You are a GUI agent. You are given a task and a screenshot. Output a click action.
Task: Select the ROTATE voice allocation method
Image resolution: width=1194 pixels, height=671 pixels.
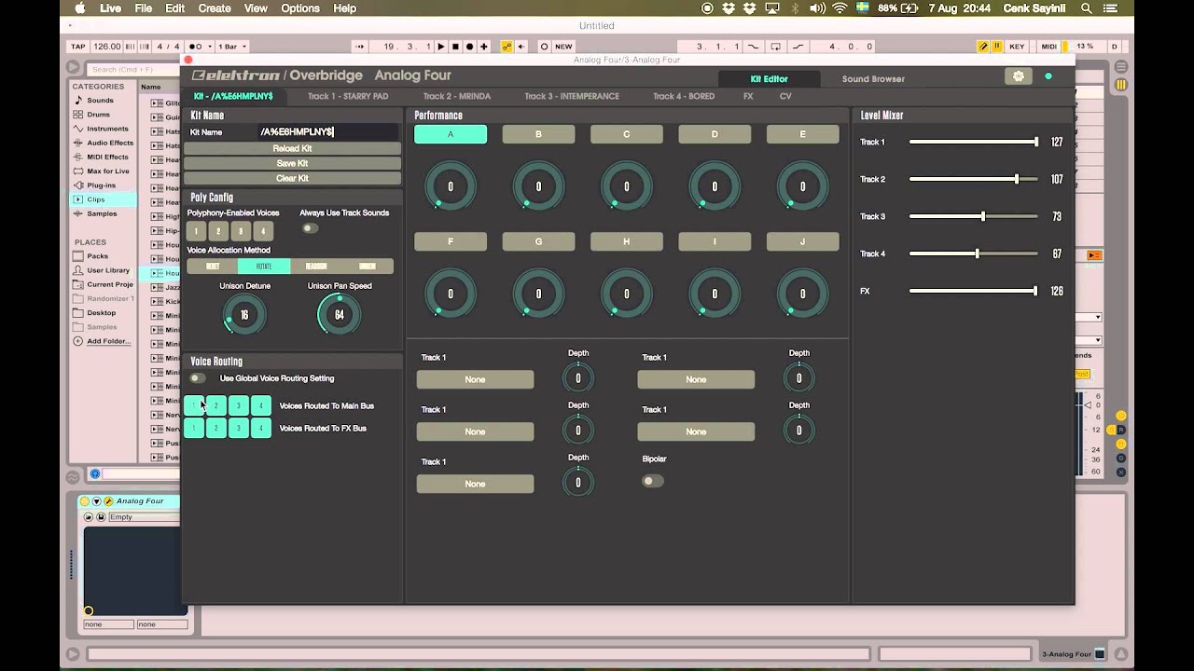click(264, 267)
